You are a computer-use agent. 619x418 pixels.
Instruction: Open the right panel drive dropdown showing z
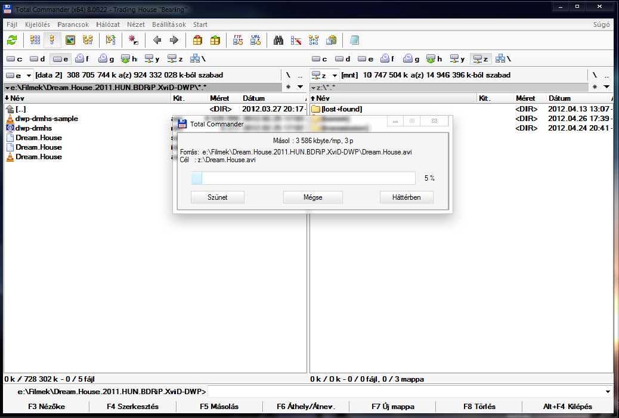324,75
